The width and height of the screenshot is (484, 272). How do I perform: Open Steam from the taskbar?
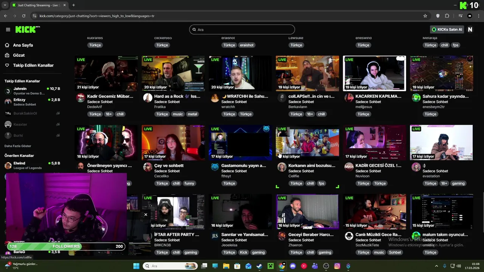coord(259,266)
